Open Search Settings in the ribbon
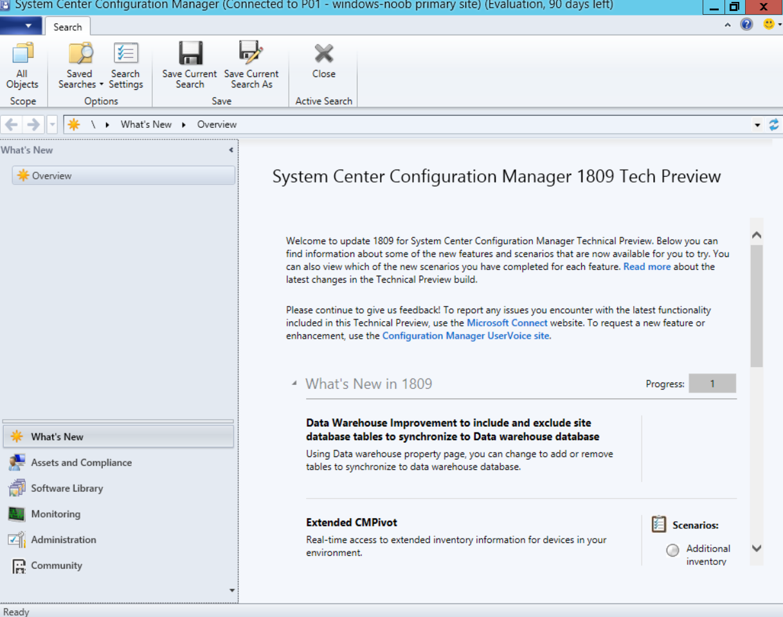This screenshot has height=617, width=783. click(x=125, y=66)
